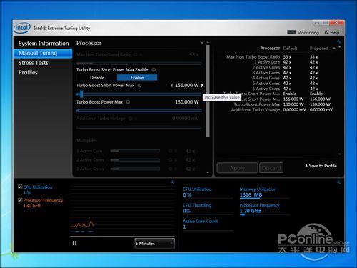Image resolution: width=357 pixels, height=268 pixels.
Task: Open Help via question mark icon
Action: point(327,33)
